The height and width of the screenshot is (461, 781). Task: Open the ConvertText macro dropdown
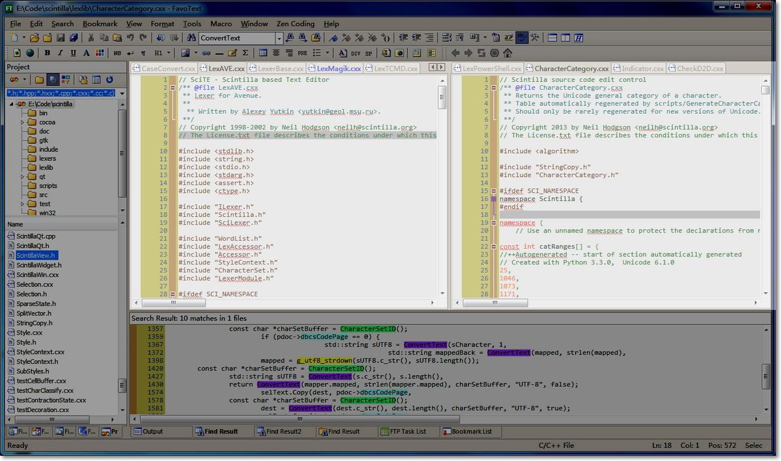[x=279, y=37]
